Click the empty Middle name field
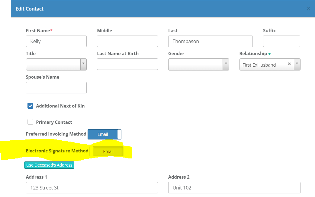Screen dimensions: 315x197 point(127,41)
